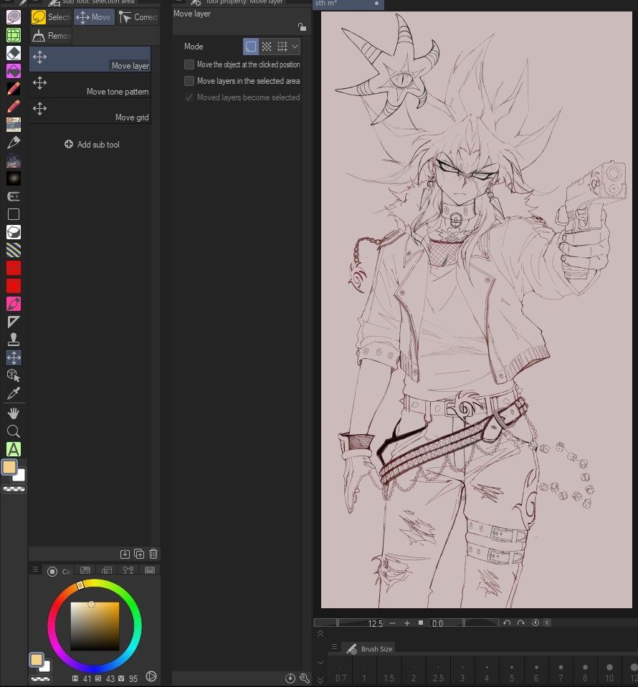
Task: Rotate the canvas left
Action: 507,623
